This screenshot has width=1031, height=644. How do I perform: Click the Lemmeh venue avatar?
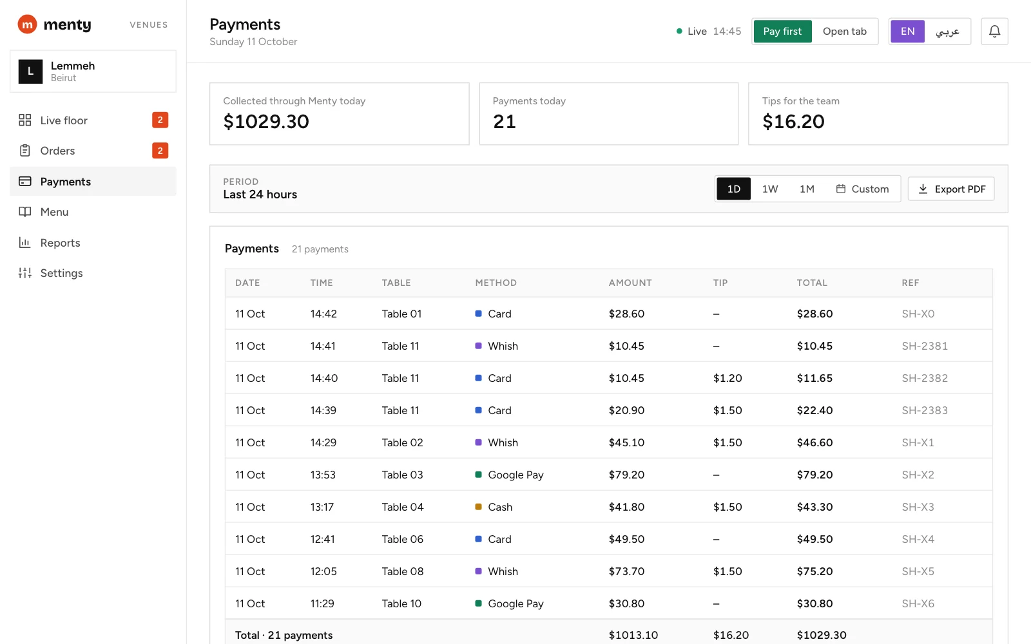click(30, 71)
